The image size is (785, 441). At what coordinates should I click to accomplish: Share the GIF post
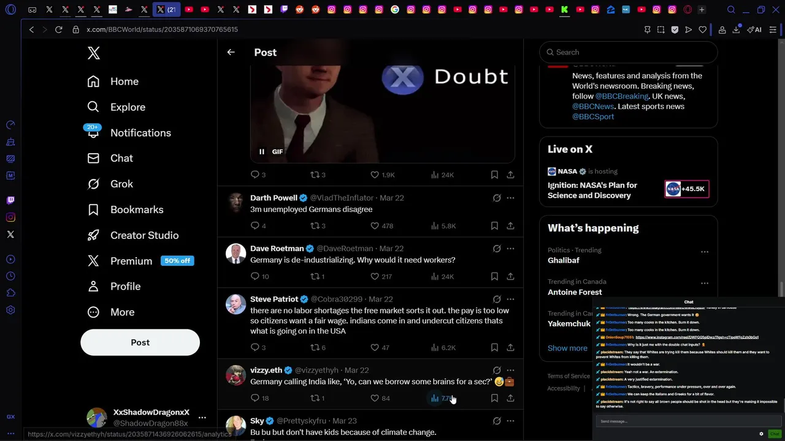[510, 175]
